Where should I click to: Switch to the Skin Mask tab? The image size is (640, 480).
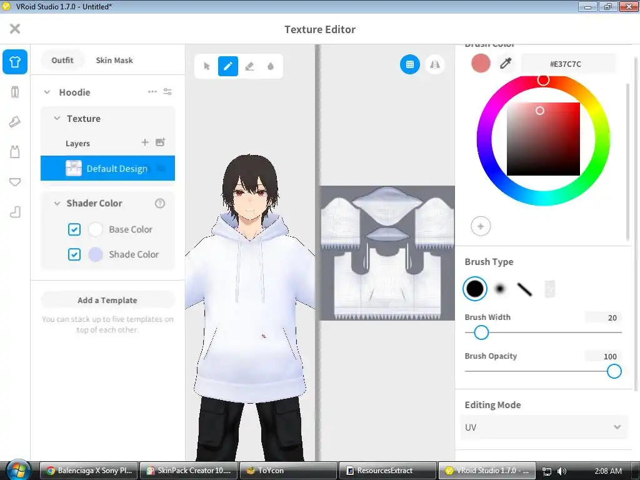114,61
